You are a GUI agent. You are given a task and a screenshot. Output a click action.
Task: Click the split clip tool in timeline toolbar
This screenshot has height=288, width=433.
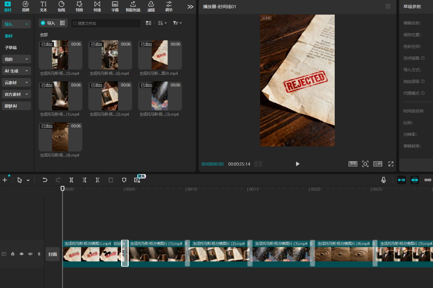(x=71, y=180)
